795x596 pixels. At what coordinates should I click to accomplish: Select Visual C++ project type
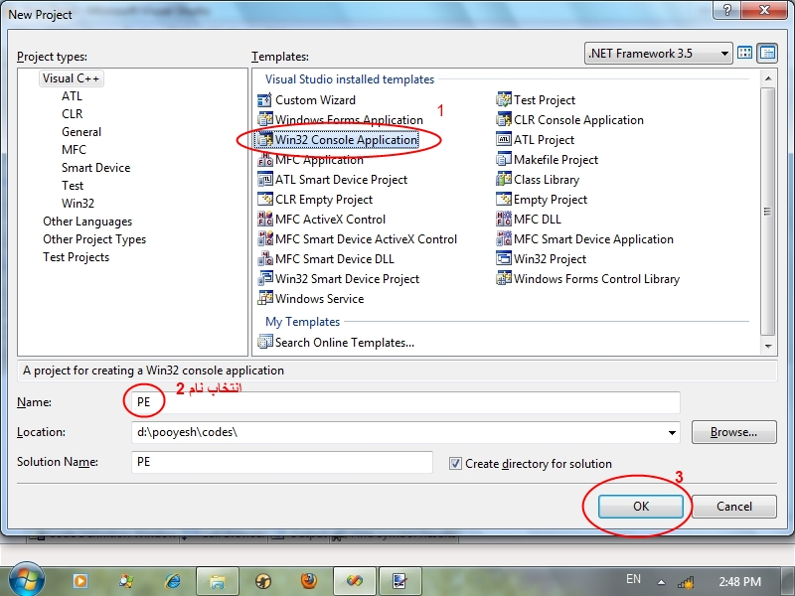71,78
